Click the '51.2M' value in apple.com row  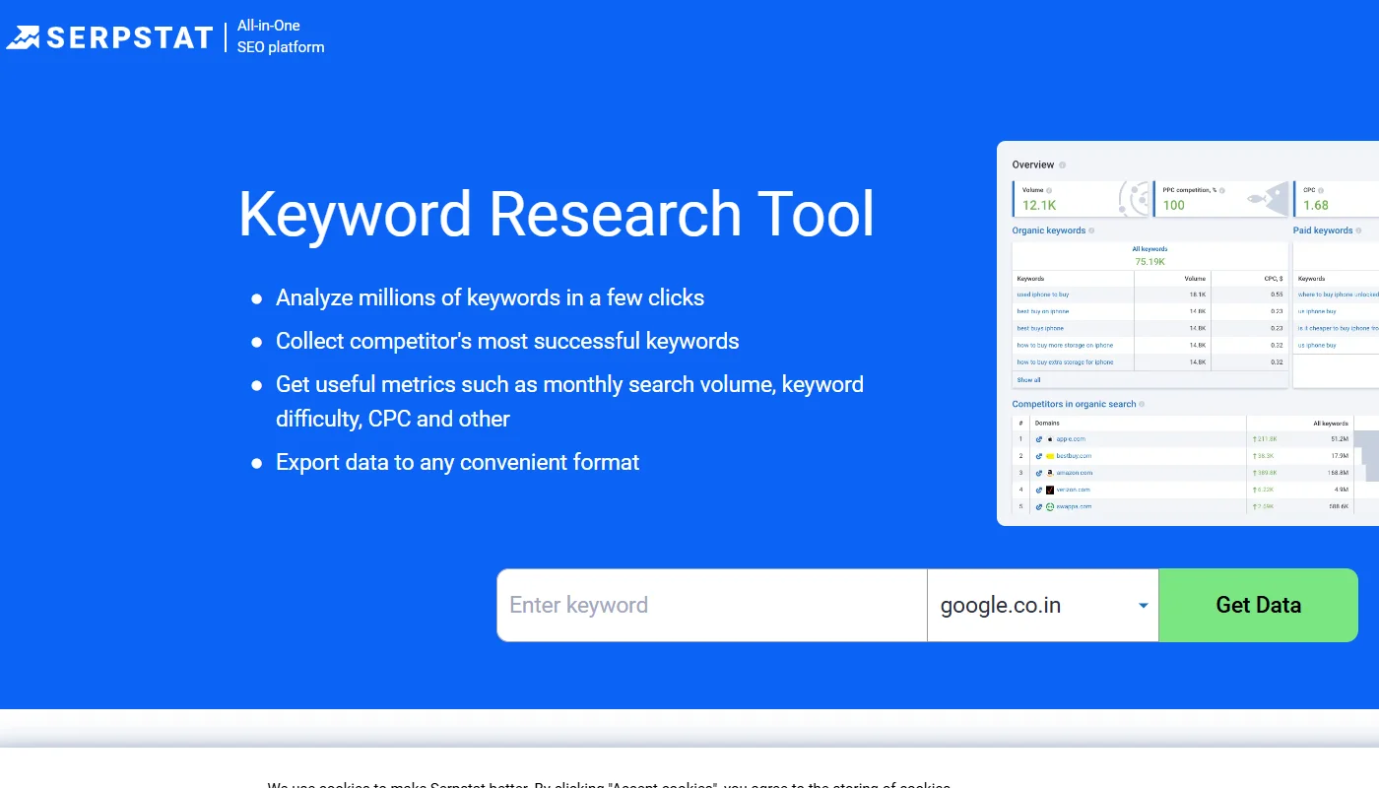pos(1339,438)
